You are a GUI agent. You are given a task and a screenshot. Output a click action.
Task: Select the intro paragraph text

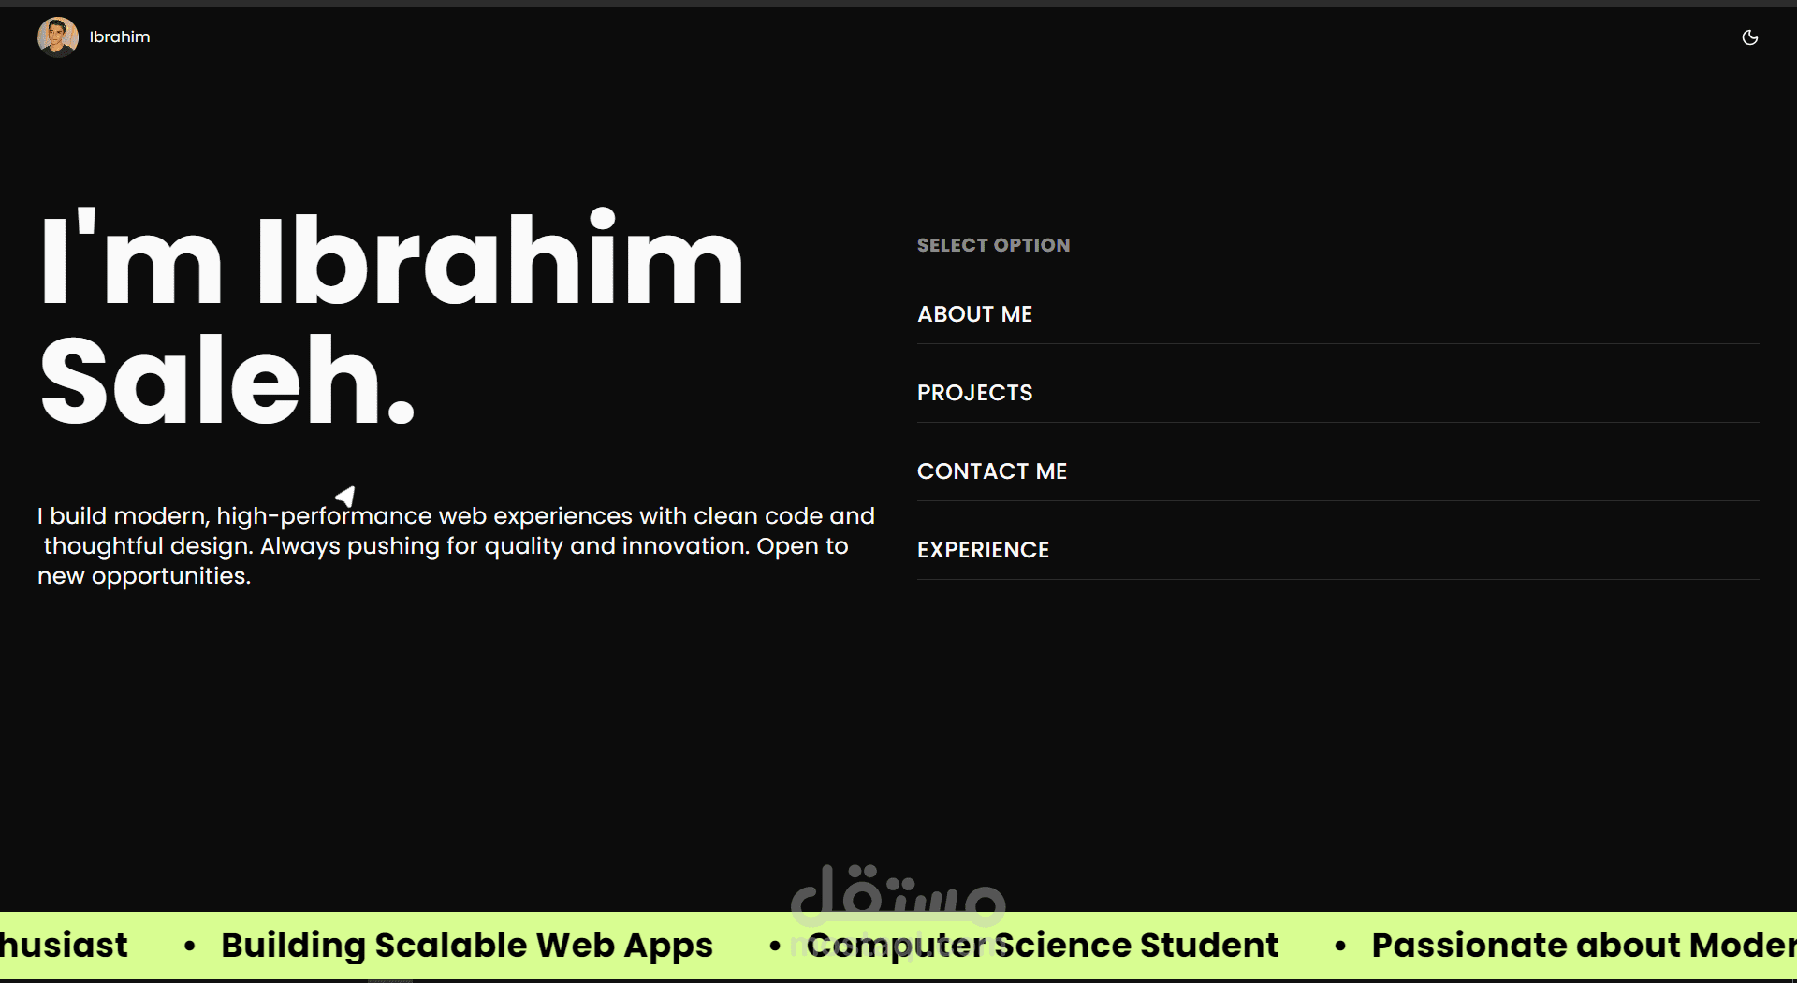coord(456,545)
